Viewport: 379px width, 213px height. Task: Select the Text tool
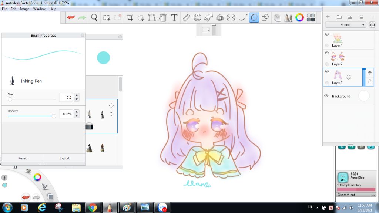pos(174,18)
